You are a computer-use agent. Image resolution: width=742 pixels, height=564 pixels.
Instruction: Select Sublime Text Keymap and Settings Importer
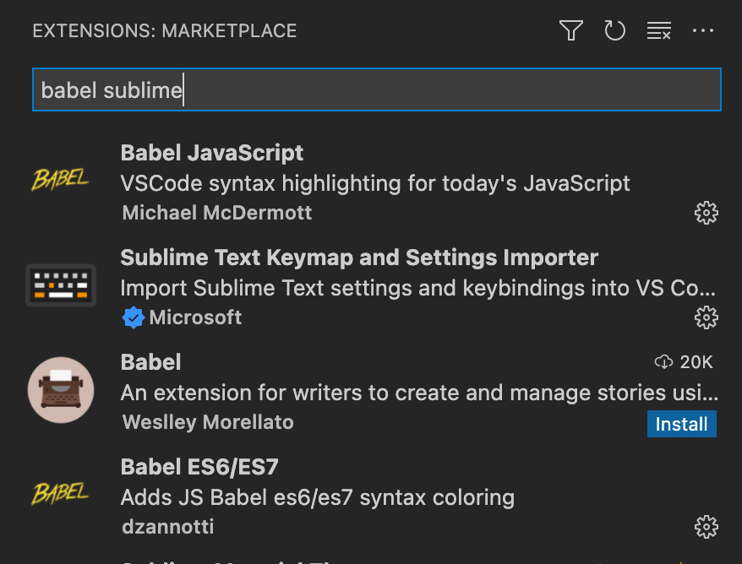point(359,258)
